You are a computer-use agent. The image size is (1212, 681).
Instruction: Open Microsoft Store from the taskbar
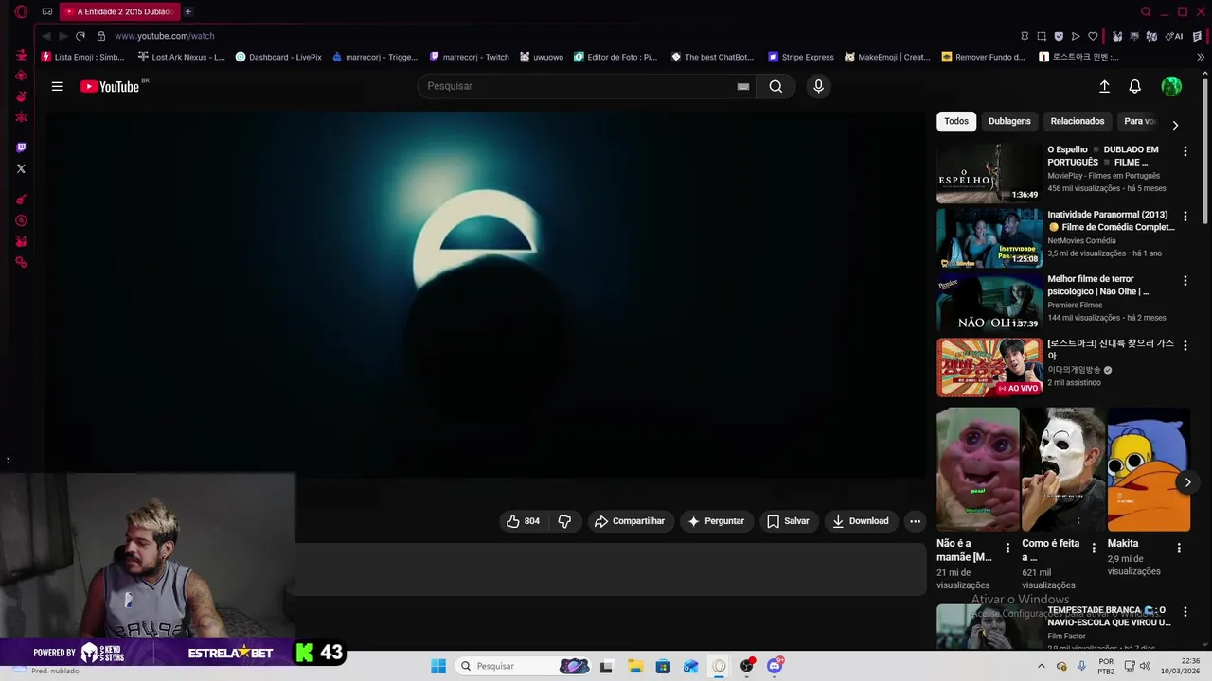click(x=663, y=666)
